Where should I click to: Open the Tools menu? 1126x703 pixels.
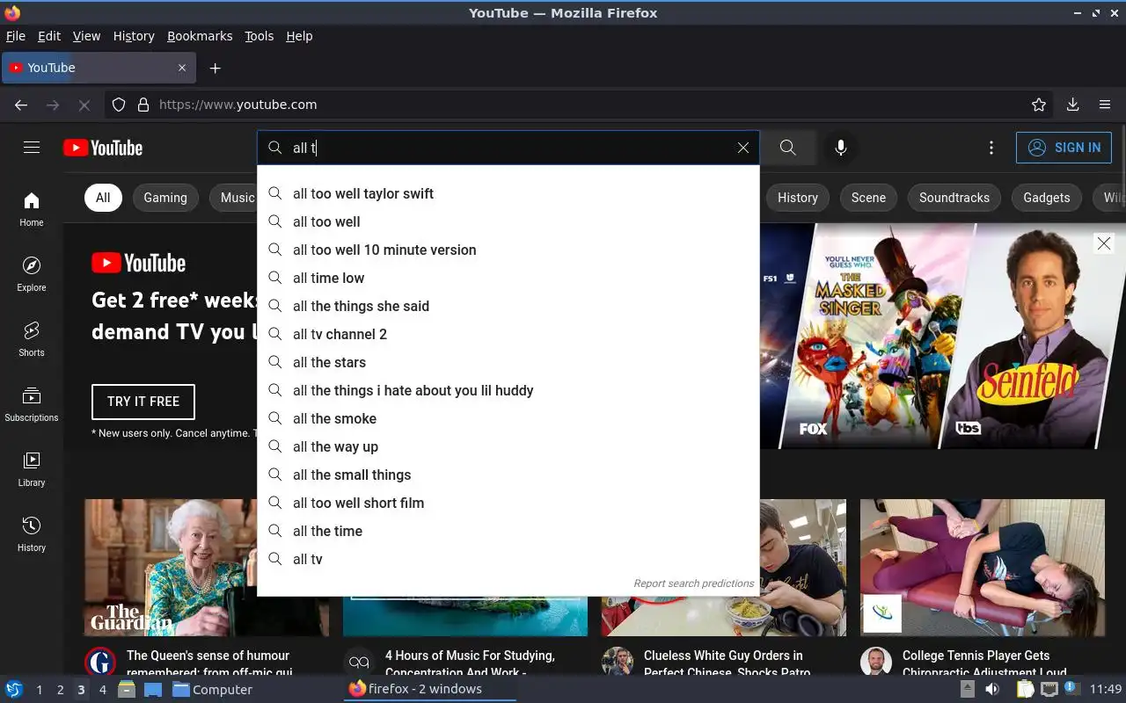(259, 36)
